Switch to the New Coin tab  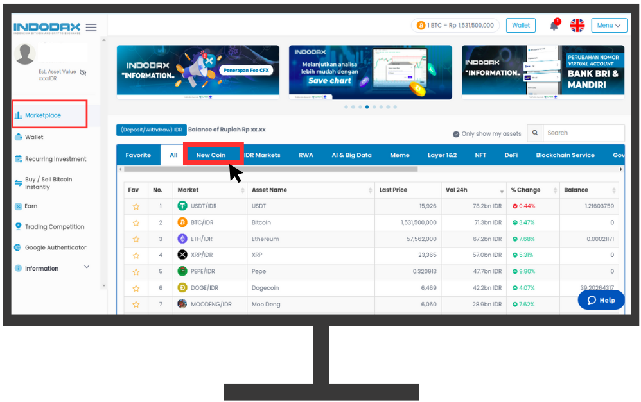(x=211, y=155)
